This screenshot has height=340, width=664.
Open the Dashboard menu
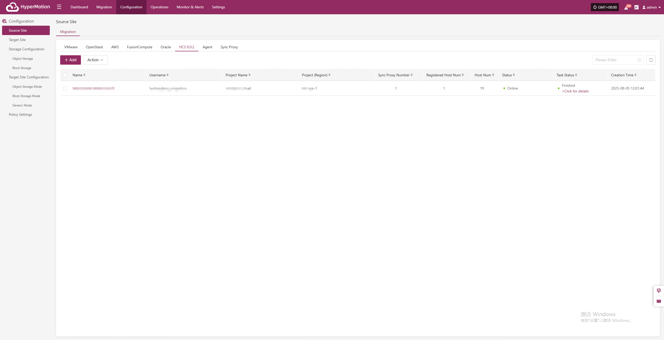coord(79,7)
